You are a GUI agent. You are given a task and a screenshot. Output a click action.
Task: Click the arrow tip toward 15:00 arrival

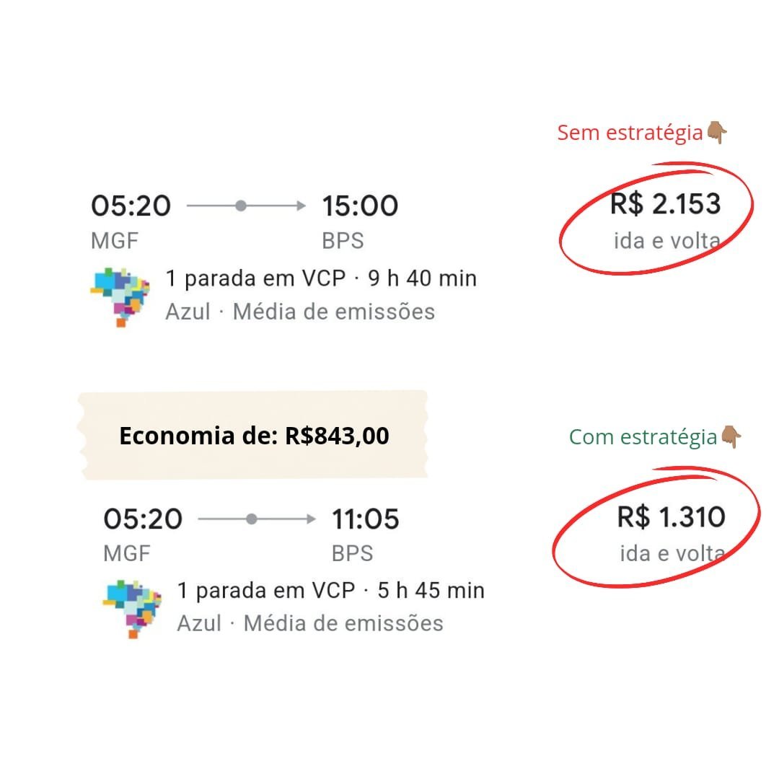click(302, 206)
